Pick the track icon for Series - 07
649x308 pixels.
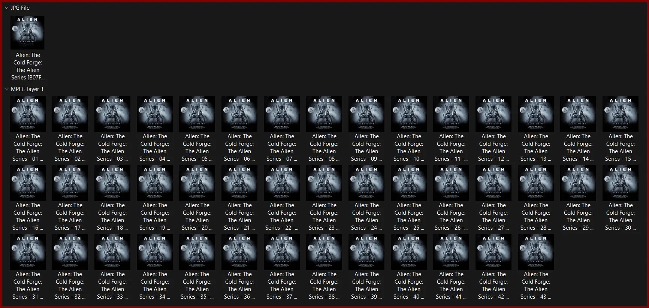pos(282,114)
